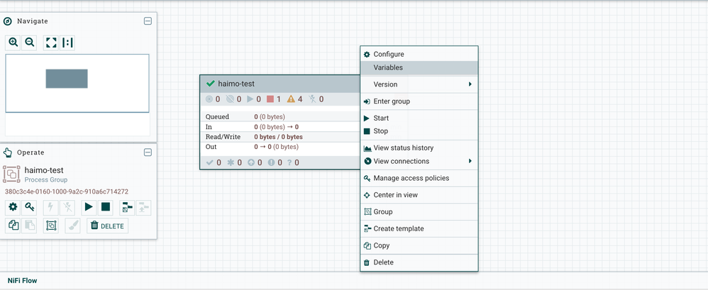Screen dimensions: 708x290
Task: Click the access policies key icon
Action: [x=30, y=207]
